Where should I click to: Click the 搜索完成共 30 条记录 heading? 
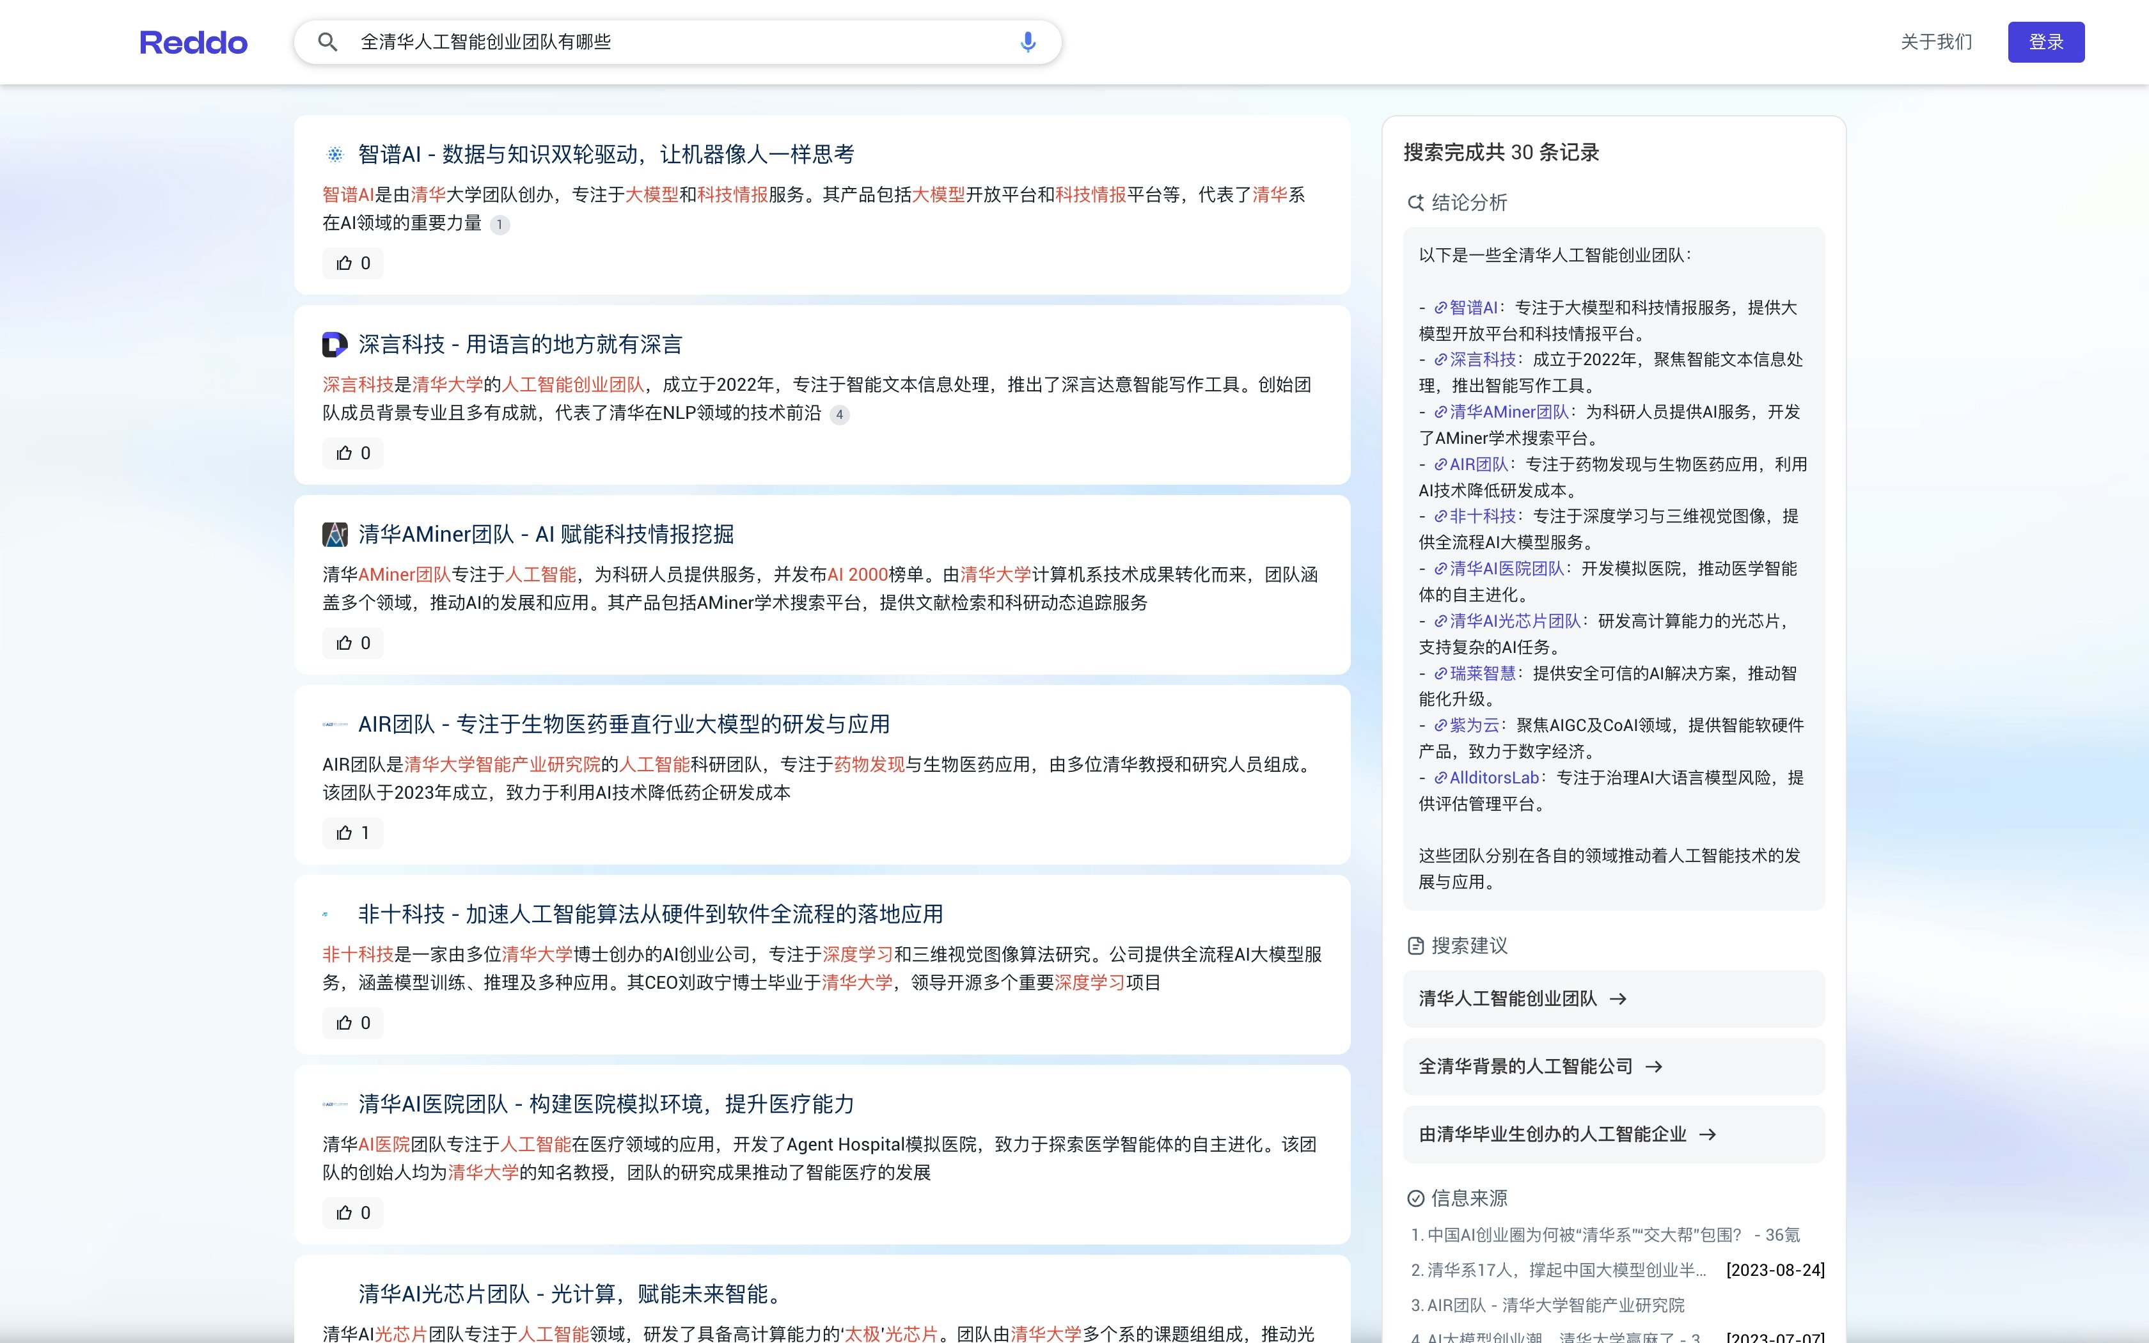pyautogui.click(x=1500, y=153)
